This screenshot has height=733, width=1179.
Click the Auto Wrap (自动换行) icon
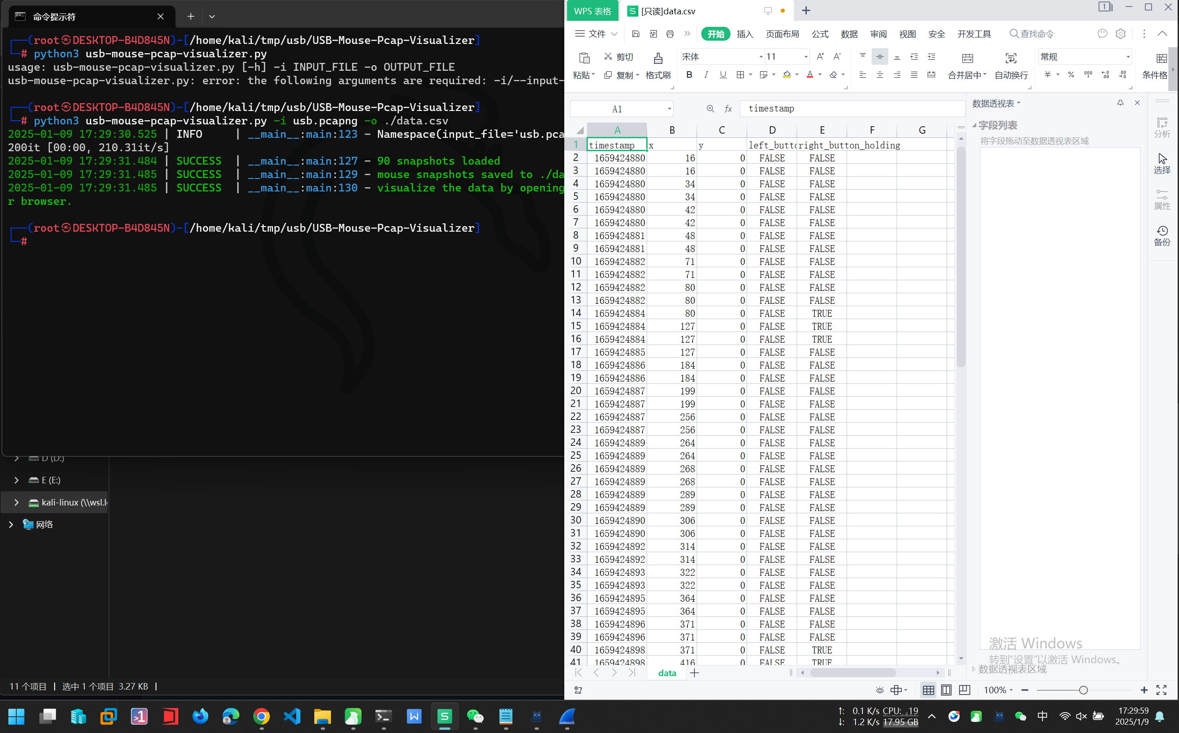tap(1011, 59)
